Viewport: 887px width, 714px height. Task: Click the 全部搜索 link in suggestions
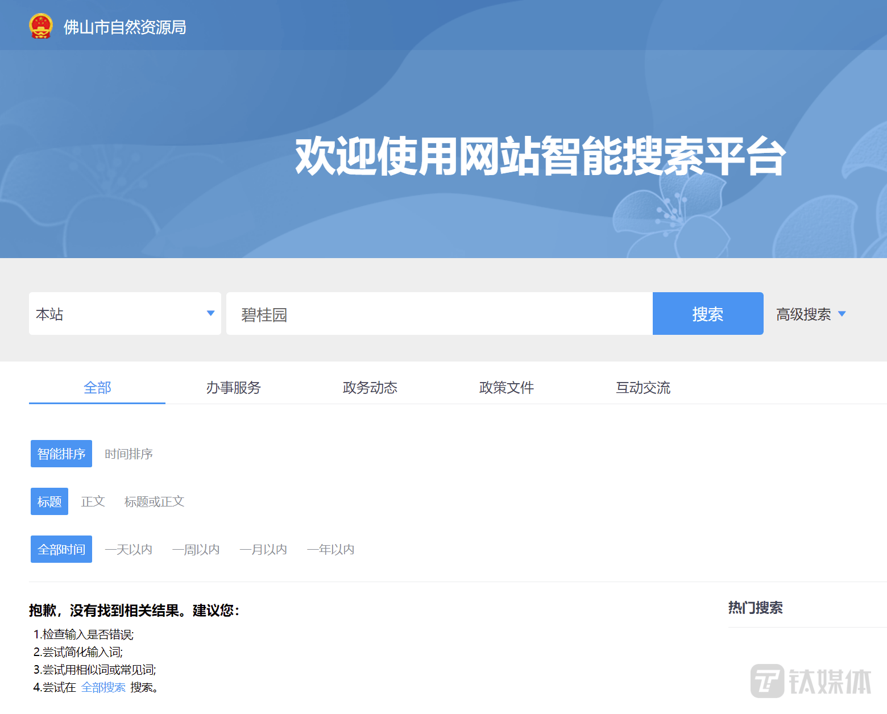[x=103, y=687]
